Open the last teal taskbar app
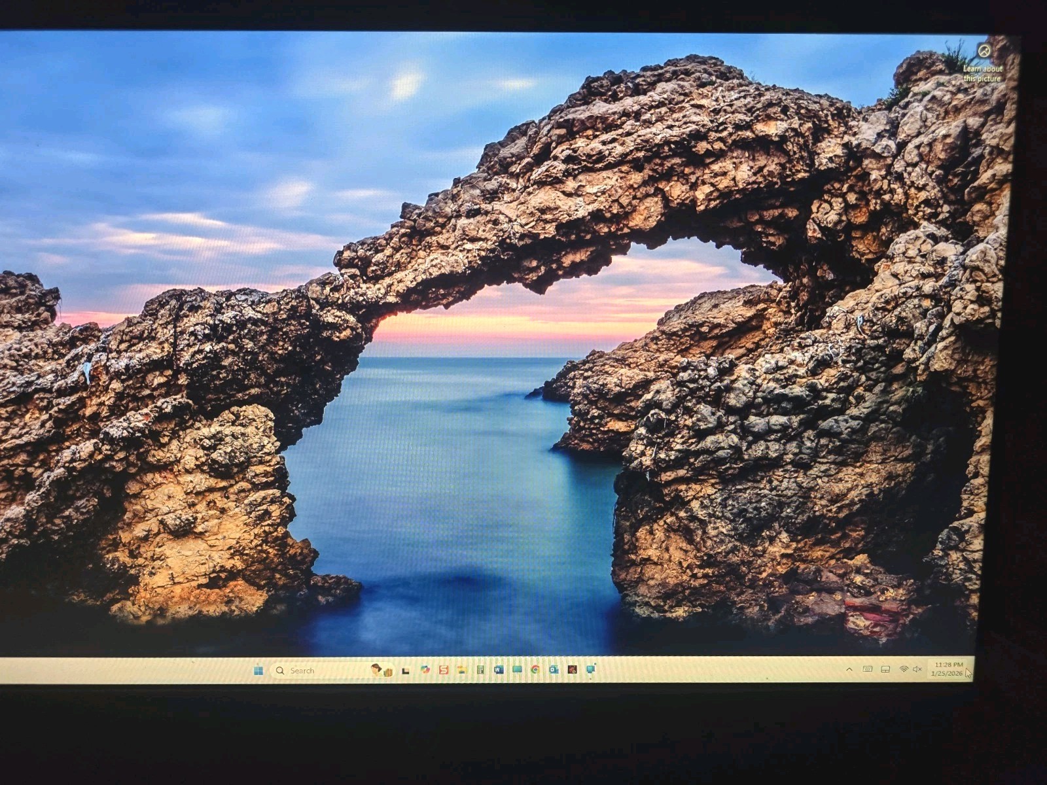 pyautogui.click(x=591, y=669)
